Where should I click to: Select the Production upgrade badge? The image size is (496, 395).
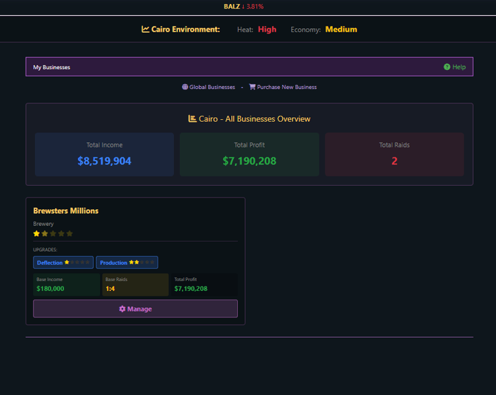(113, 263)
